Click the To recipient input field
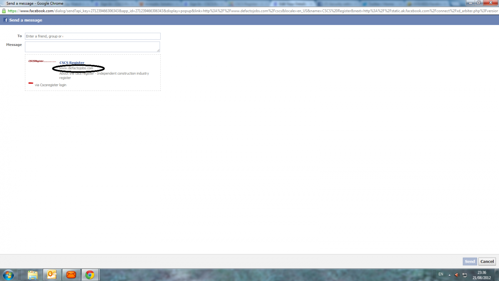The image size is (499, 281). click(92, 36)
